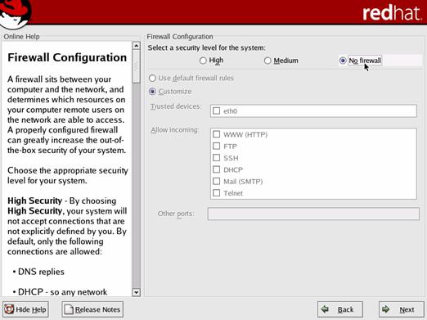Click the Red Hat shadowman logo

[16, 14]
